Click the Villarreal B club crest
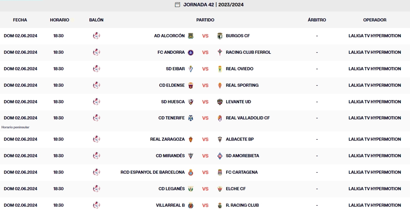This screenshot has width=410, height=213. (191, 205)
